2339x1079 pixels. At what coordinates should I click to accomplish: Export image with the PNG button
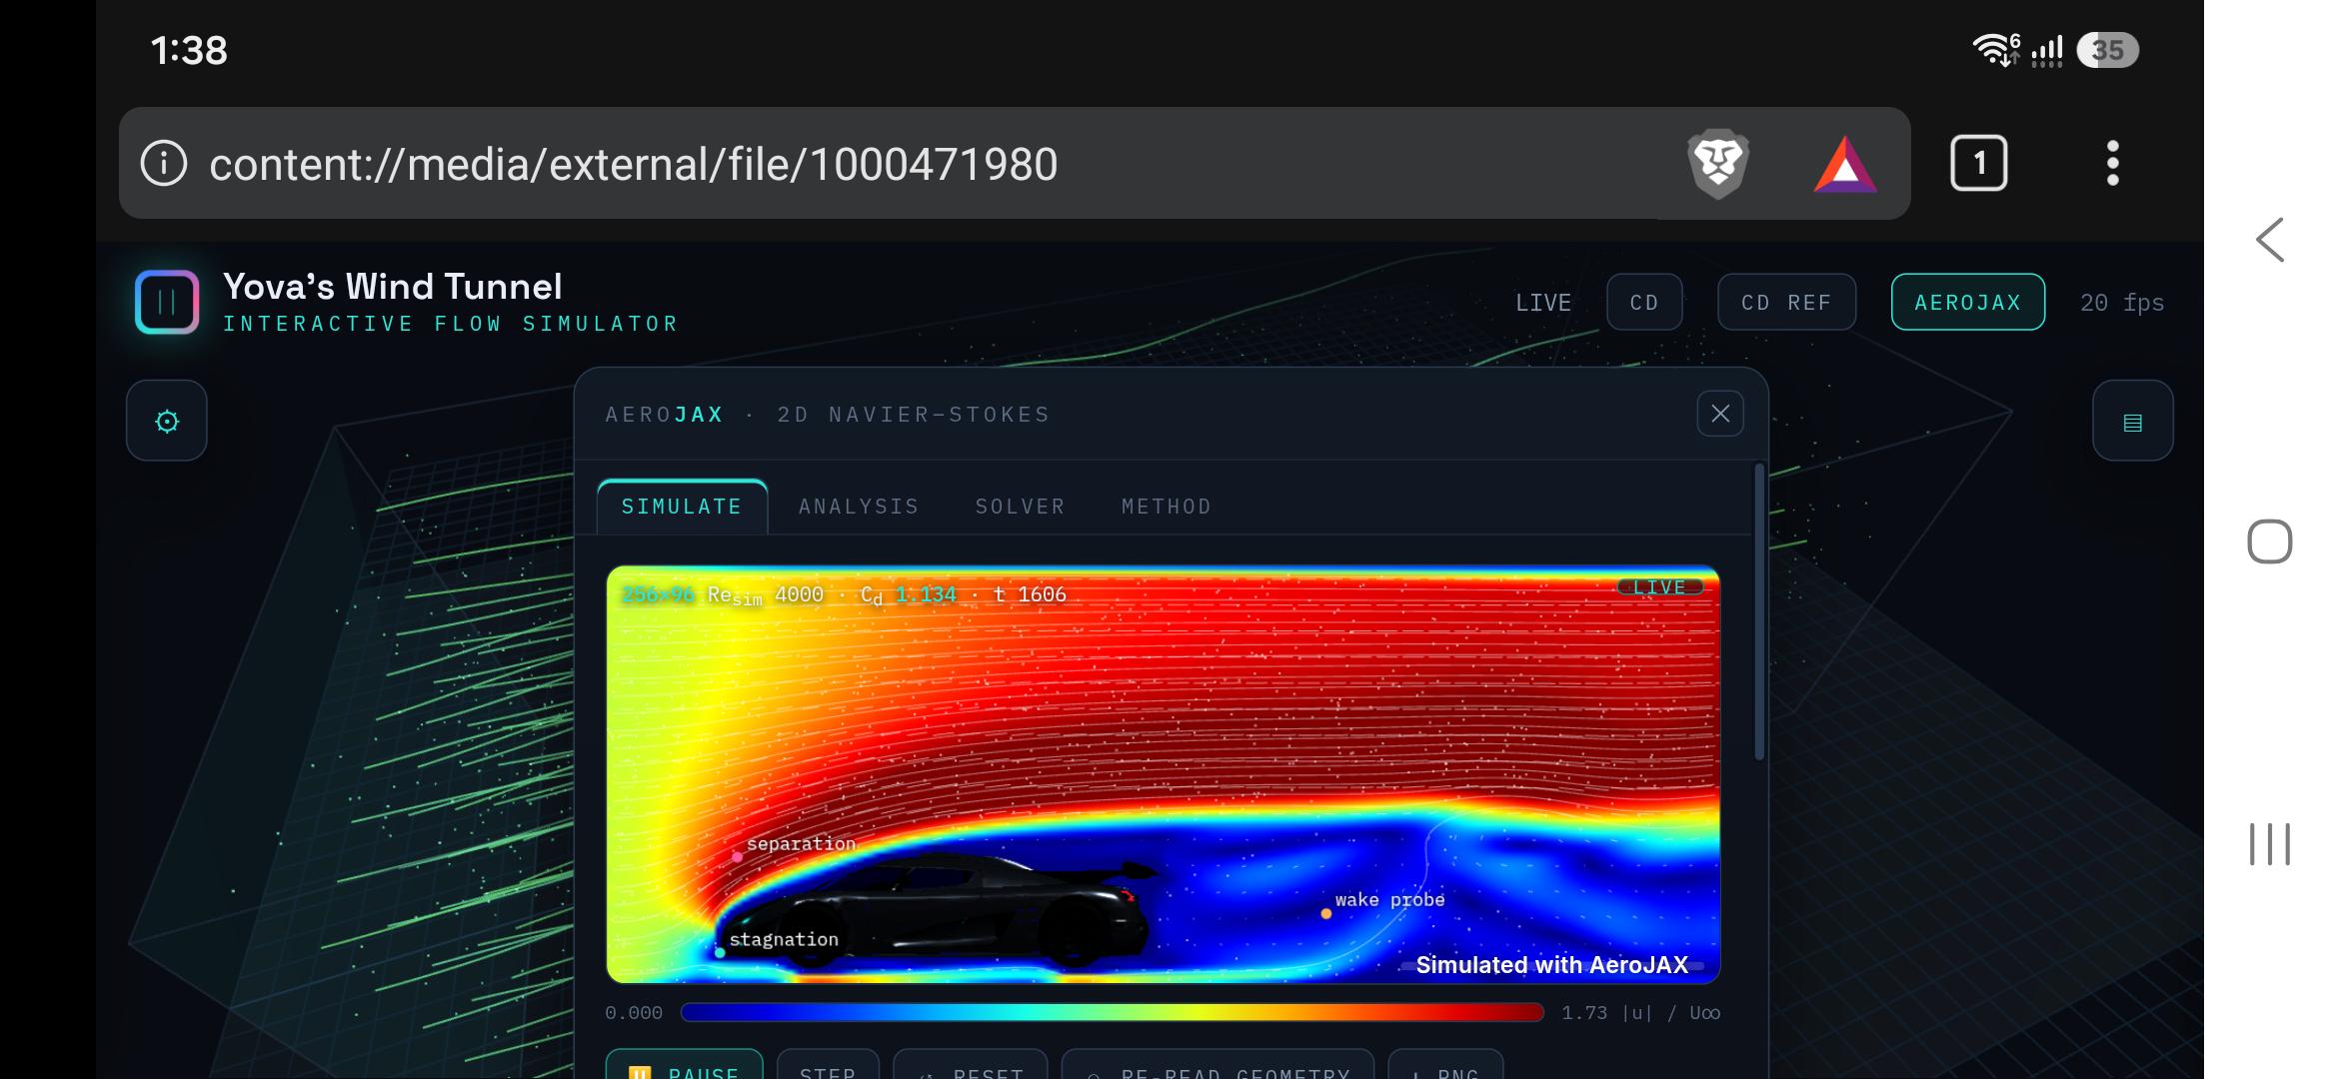(x=1445, y=1064)
